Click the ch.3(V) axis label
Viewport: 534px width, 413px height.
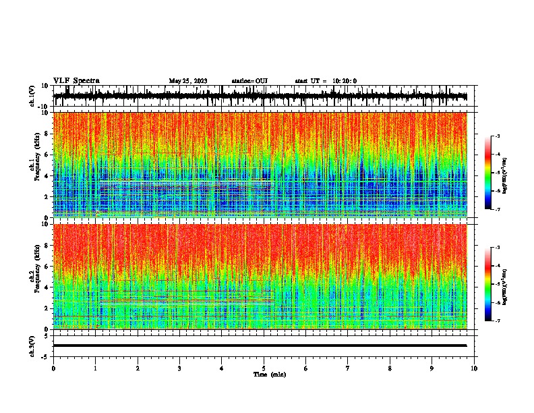(x=32, y=346)
